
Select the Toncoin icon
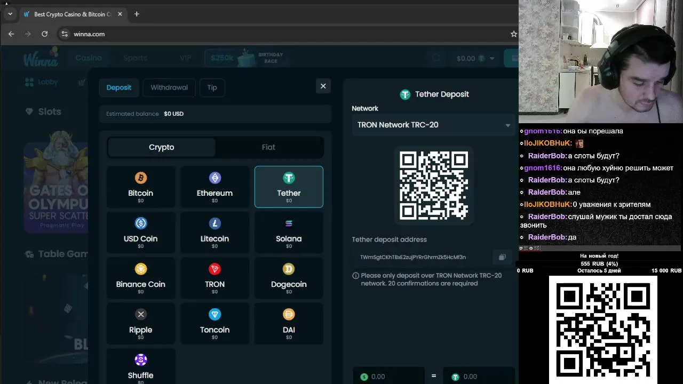pos(215,314)
